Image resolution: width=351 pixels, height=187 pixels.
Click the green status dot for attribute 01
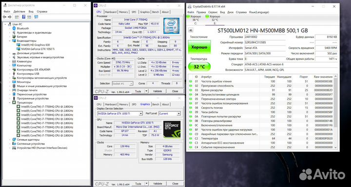click(191, 82)
